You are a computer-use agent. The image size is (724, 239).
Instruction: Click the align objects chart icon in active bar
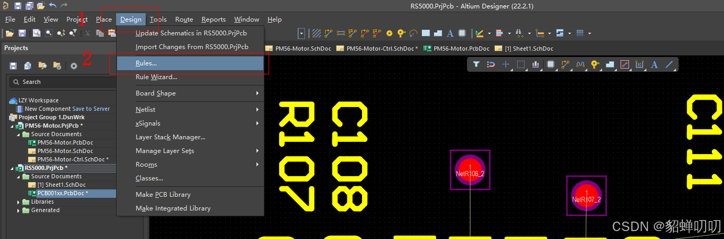[536, 64]
